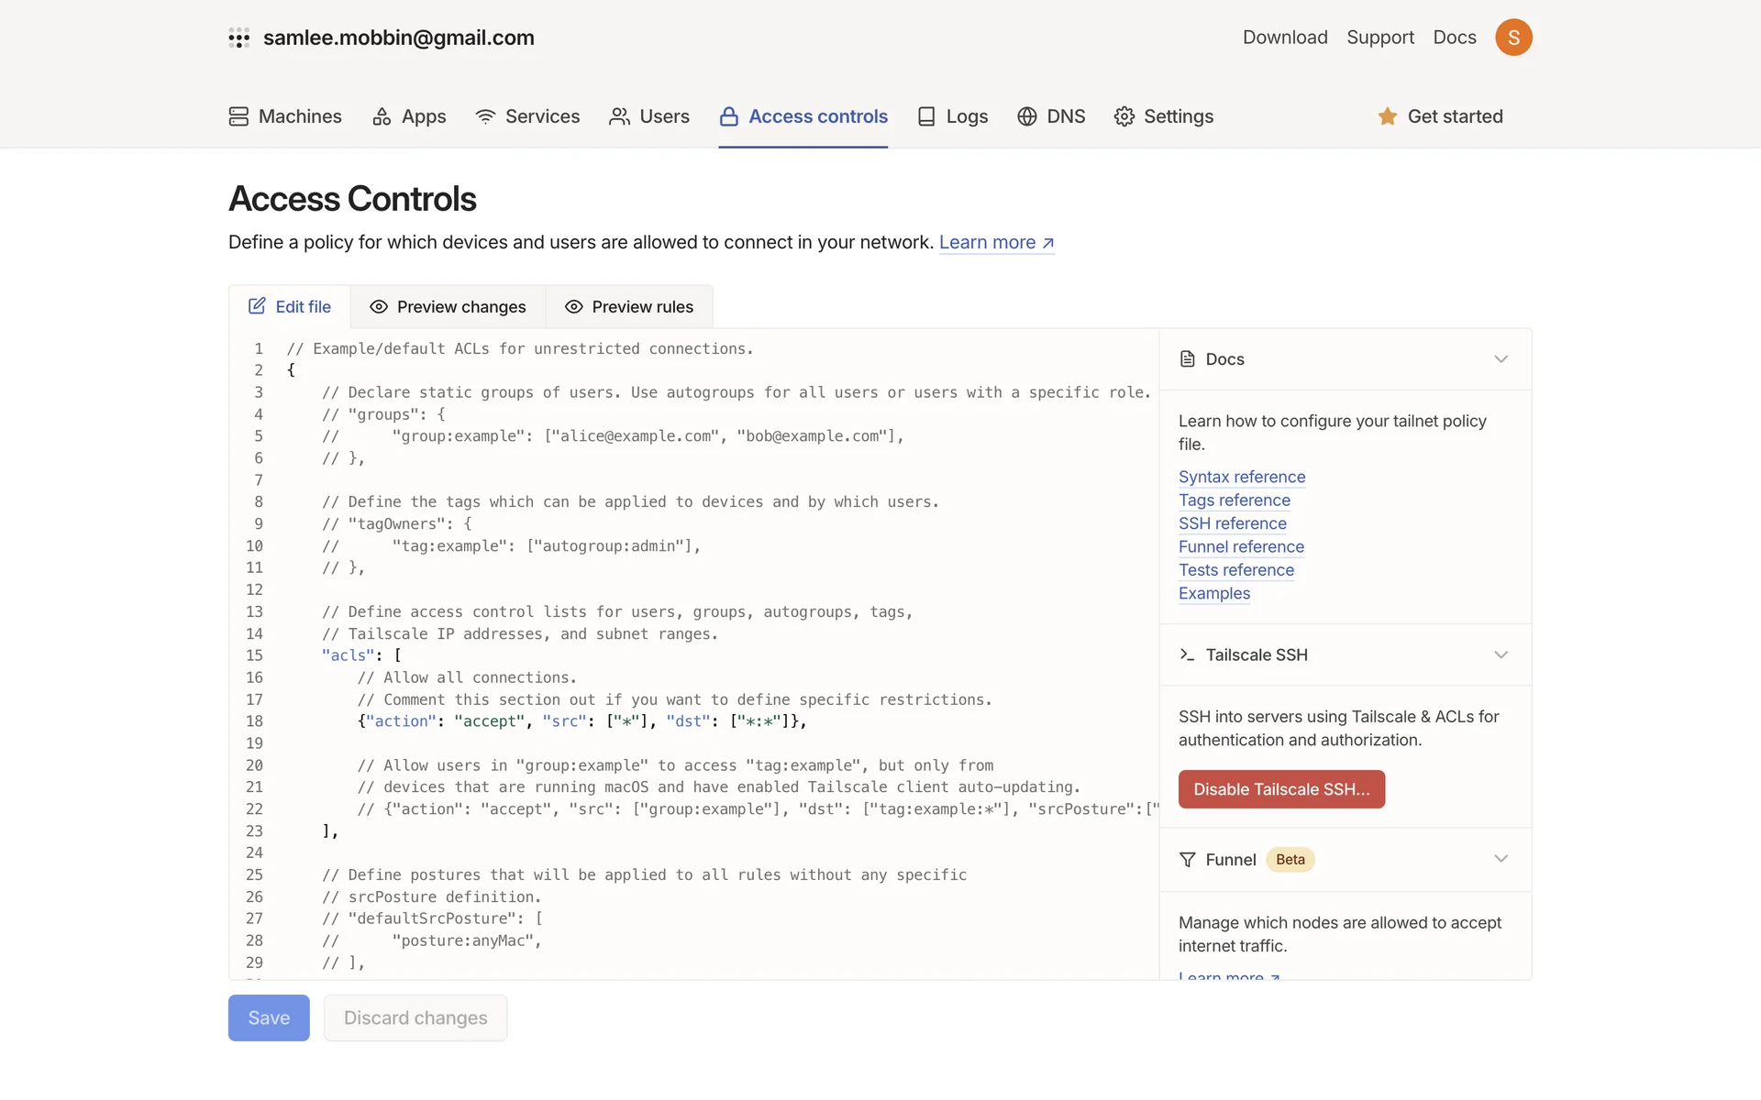Switch to the Preview rules tab
1761x1100 pixels.
629,307
